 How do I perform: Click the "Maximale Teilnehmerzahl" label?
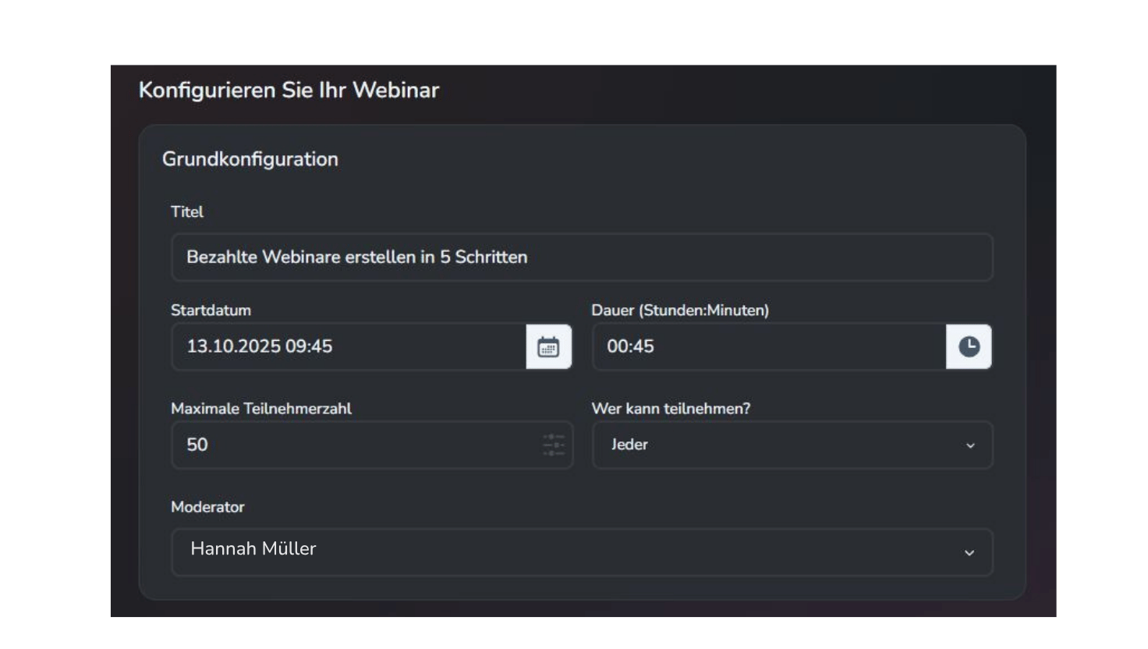(262, 407)
